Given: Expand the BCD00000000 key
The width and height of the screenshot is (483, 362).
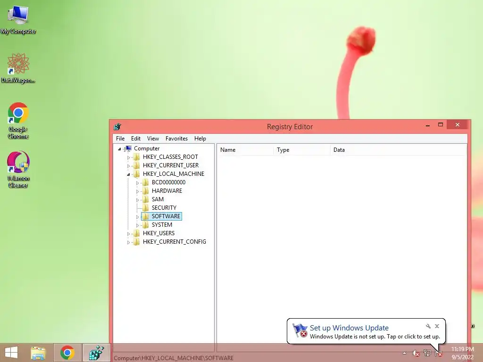Looking at the screenshot, I should (137, 183).
